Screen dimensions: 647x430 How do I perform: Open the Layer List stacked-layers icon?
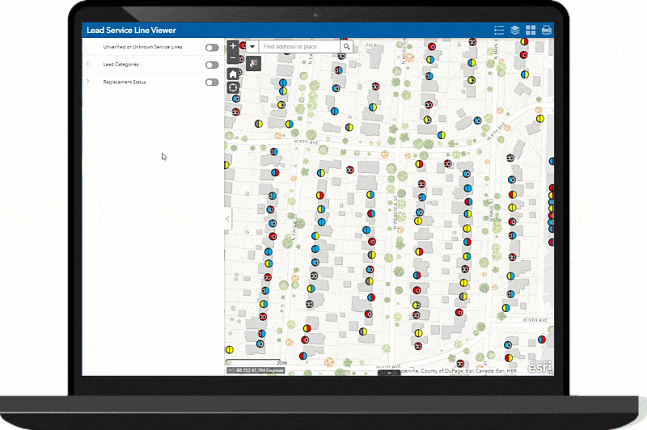pyautogui.click(x=514, y=30)
